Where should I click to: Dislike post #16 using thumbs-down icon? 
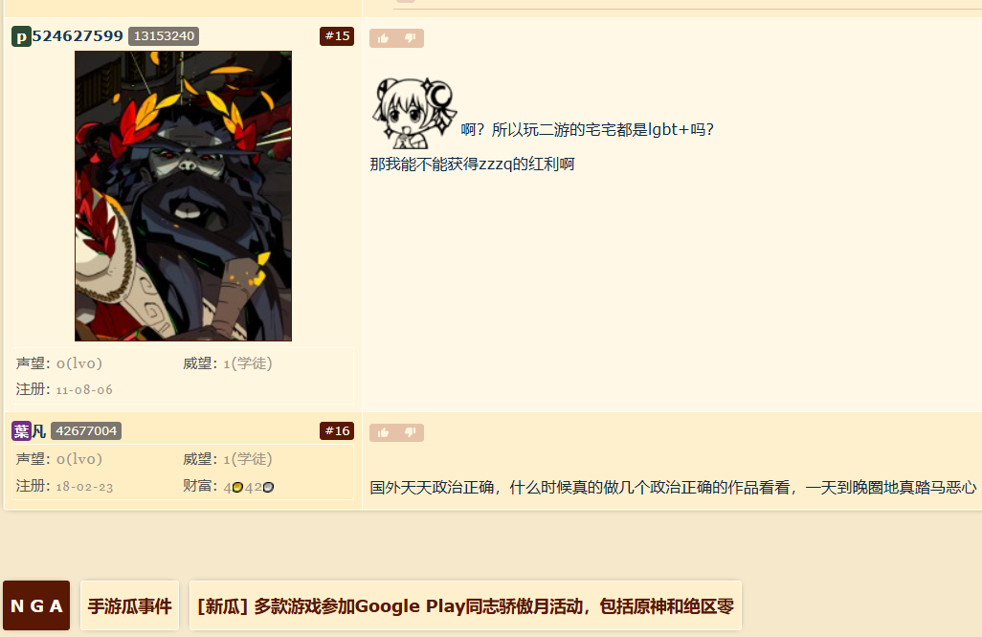coord(411,432)
